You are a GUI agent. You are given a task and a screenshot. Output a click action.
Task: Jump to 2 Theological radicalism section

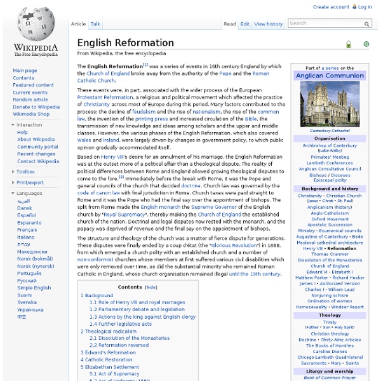tap(109, 331)
